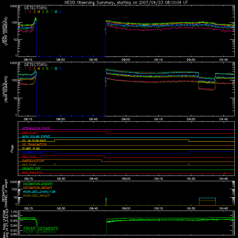Click the SC_TRANSMITTER flag label

pyautogui.click(x=35, y=145)
